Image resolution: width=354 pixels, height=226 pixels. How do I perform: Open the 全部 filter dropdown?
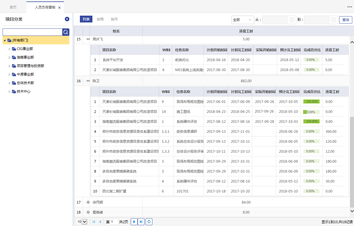(243, 20)
